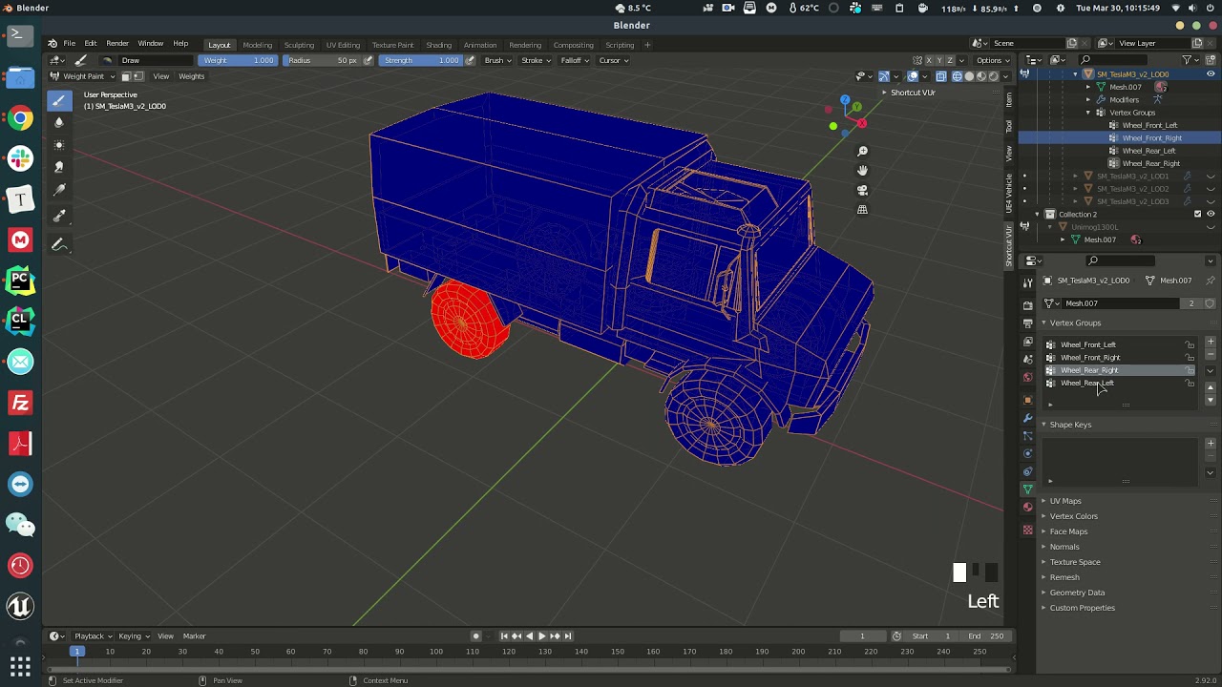
Task: Click the viewport zoom magnifier icon
Action: click(862, 152)
